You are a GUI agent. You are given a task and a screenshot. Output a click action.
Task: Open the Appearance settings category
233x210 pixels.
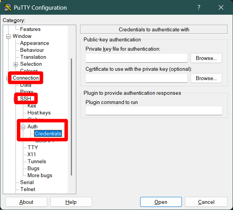34,43
